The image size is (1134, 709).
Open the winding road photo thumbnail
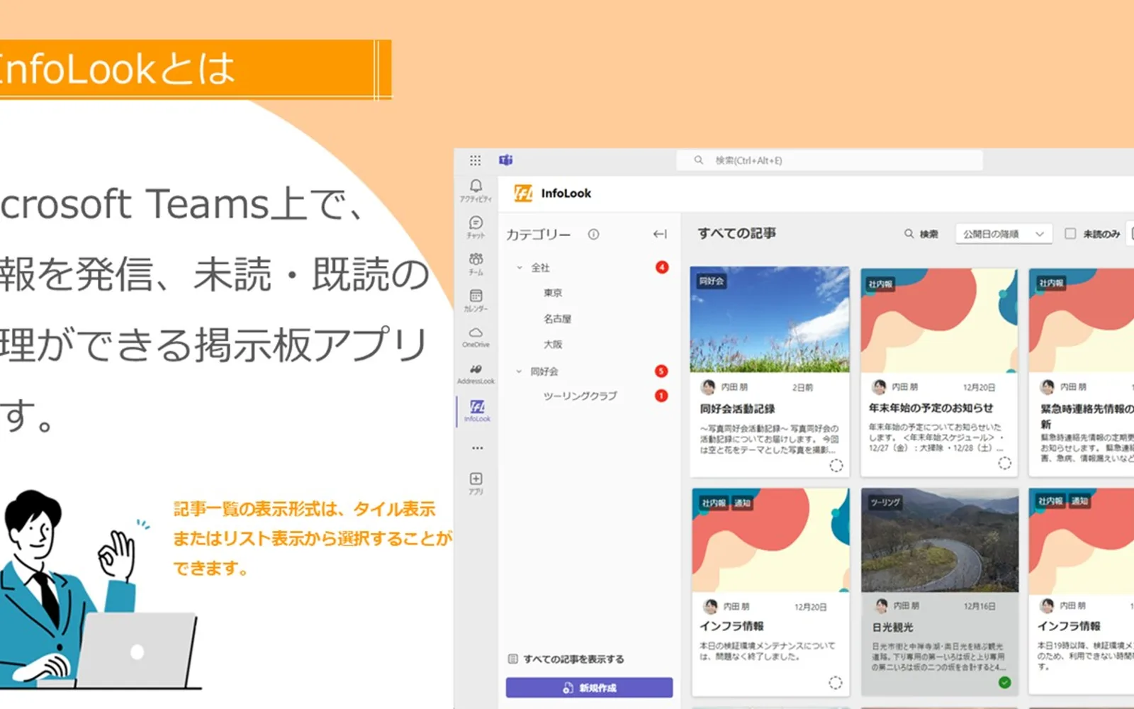tap(940, 540)
